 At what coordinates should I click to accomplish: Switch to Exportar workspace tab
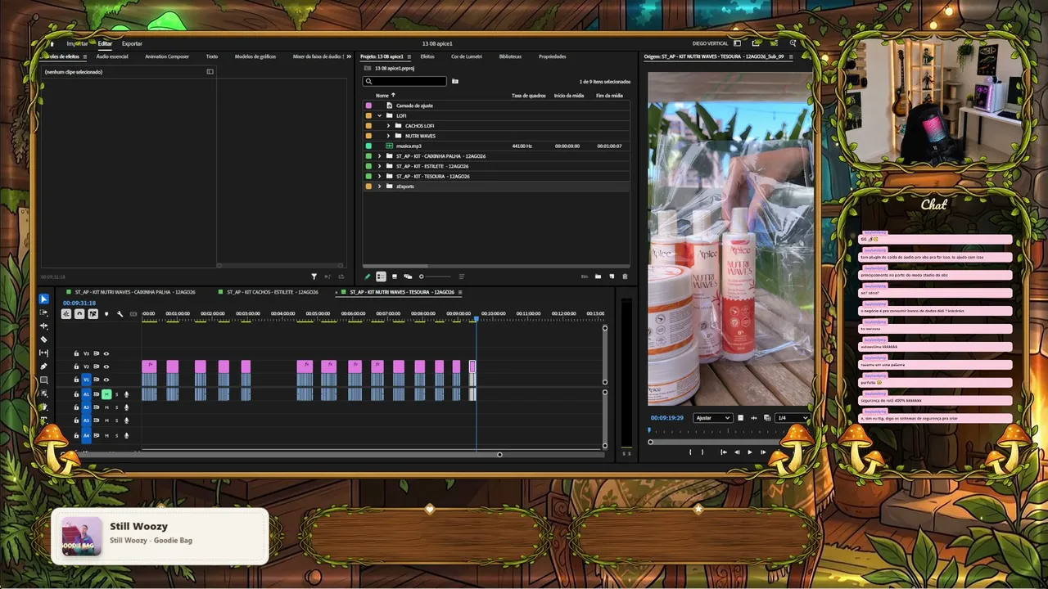point(132,43)
